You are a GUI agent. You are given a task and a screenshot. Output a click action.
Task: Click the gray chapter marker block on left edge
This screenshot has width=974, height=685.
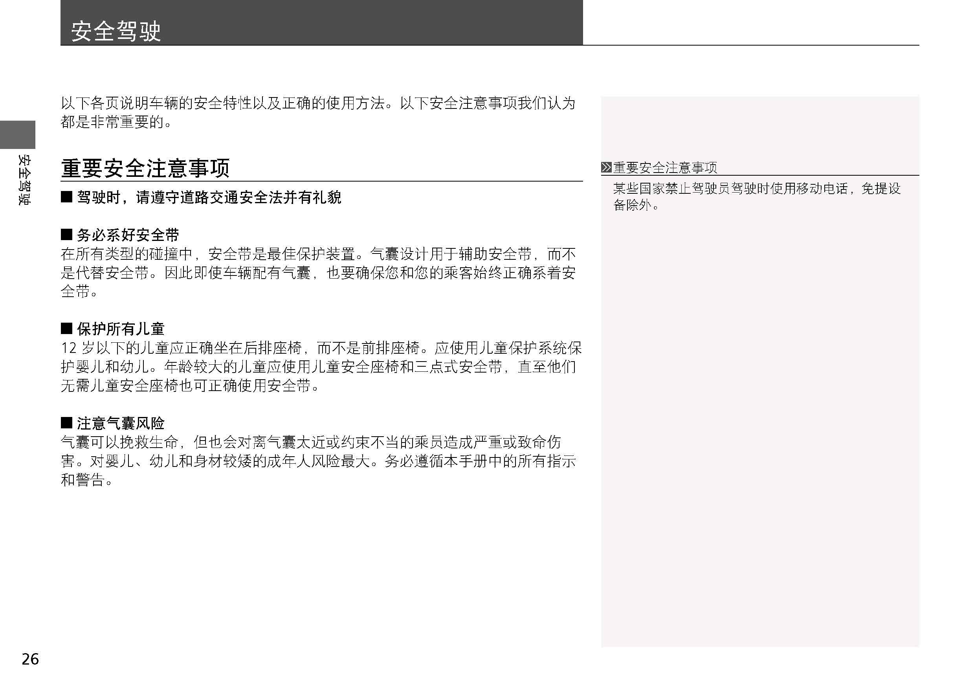tap(17, 134)
